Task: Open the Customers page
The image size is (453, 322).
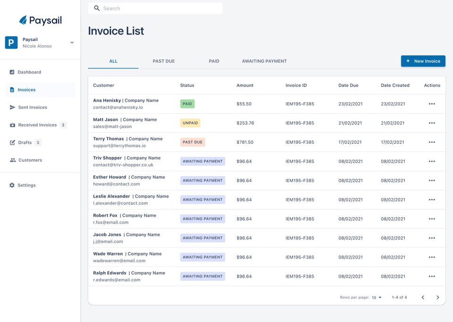Action: click(x=30, y=160)
